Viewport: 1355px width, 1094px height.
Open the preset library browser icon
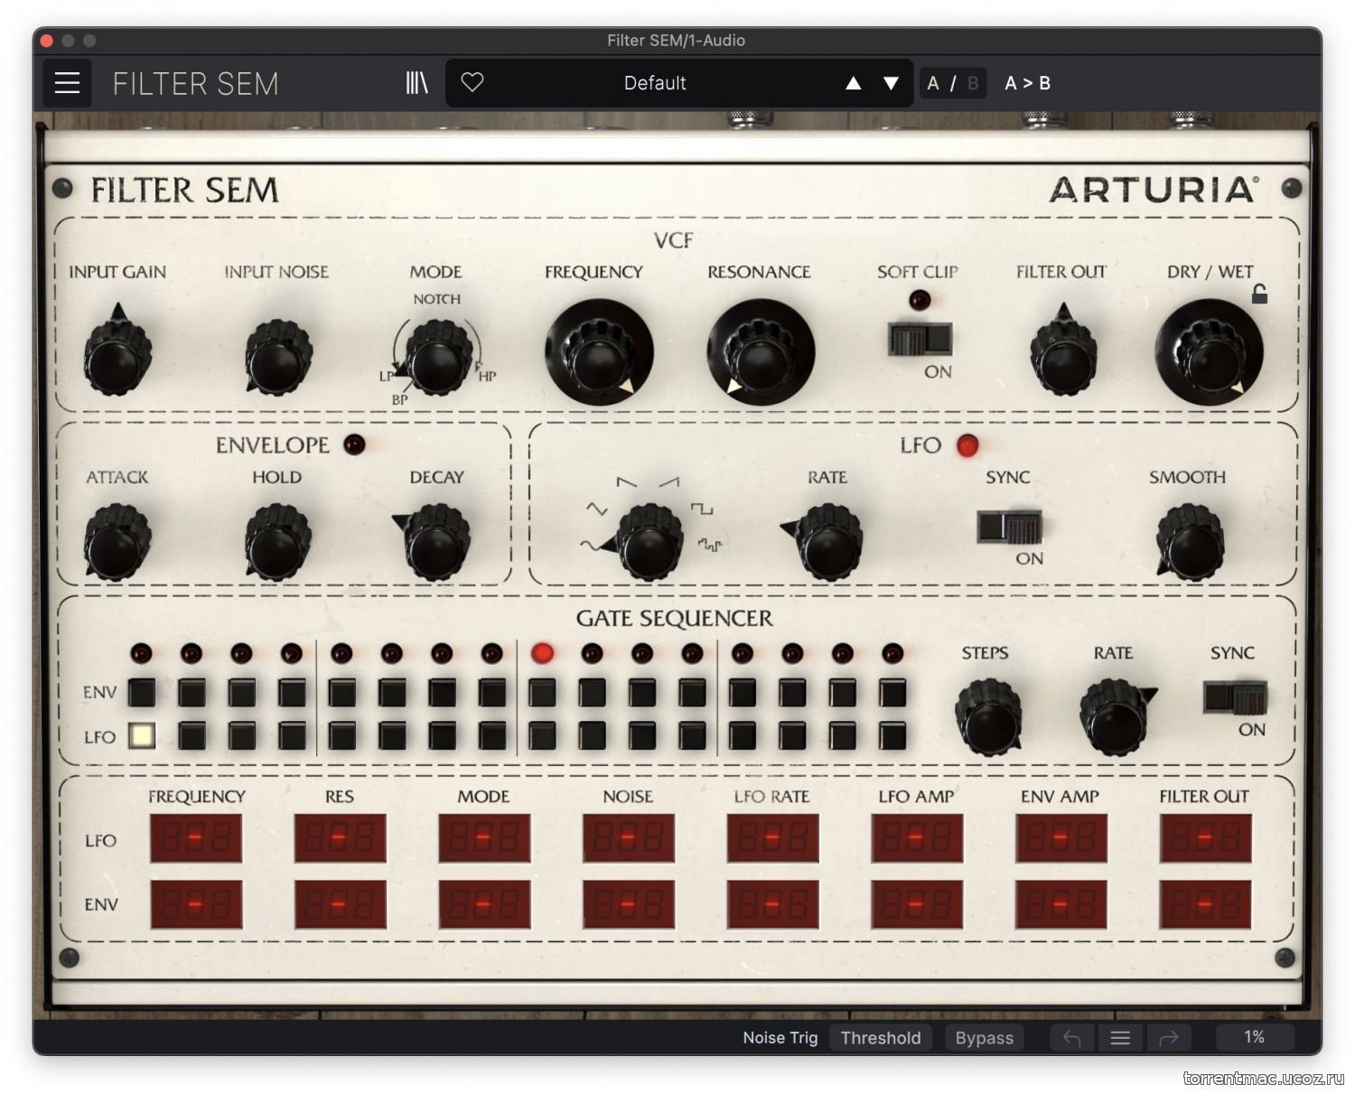point(416,83)
